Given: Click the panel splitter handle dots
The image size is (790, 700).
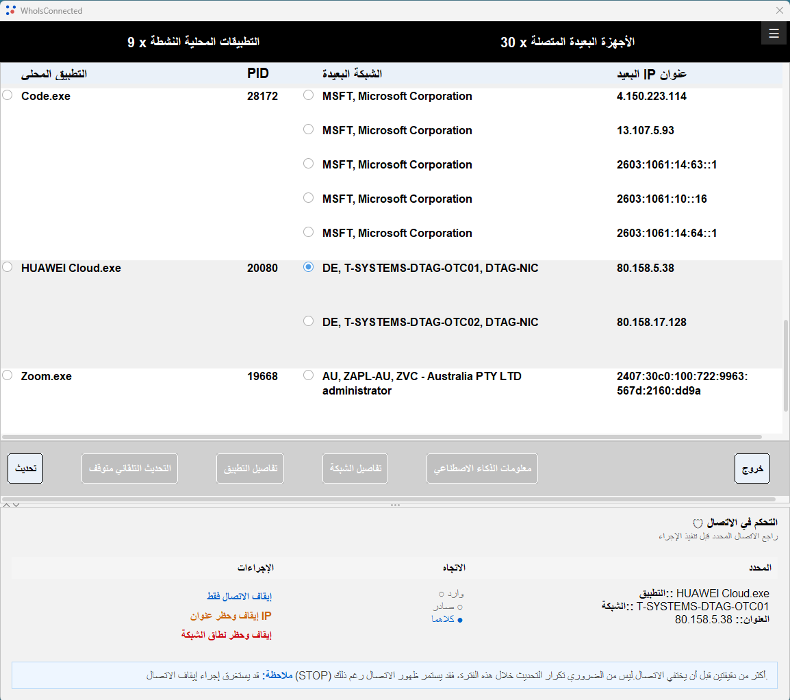Looking at the screenshot, I should coord(395,505).
